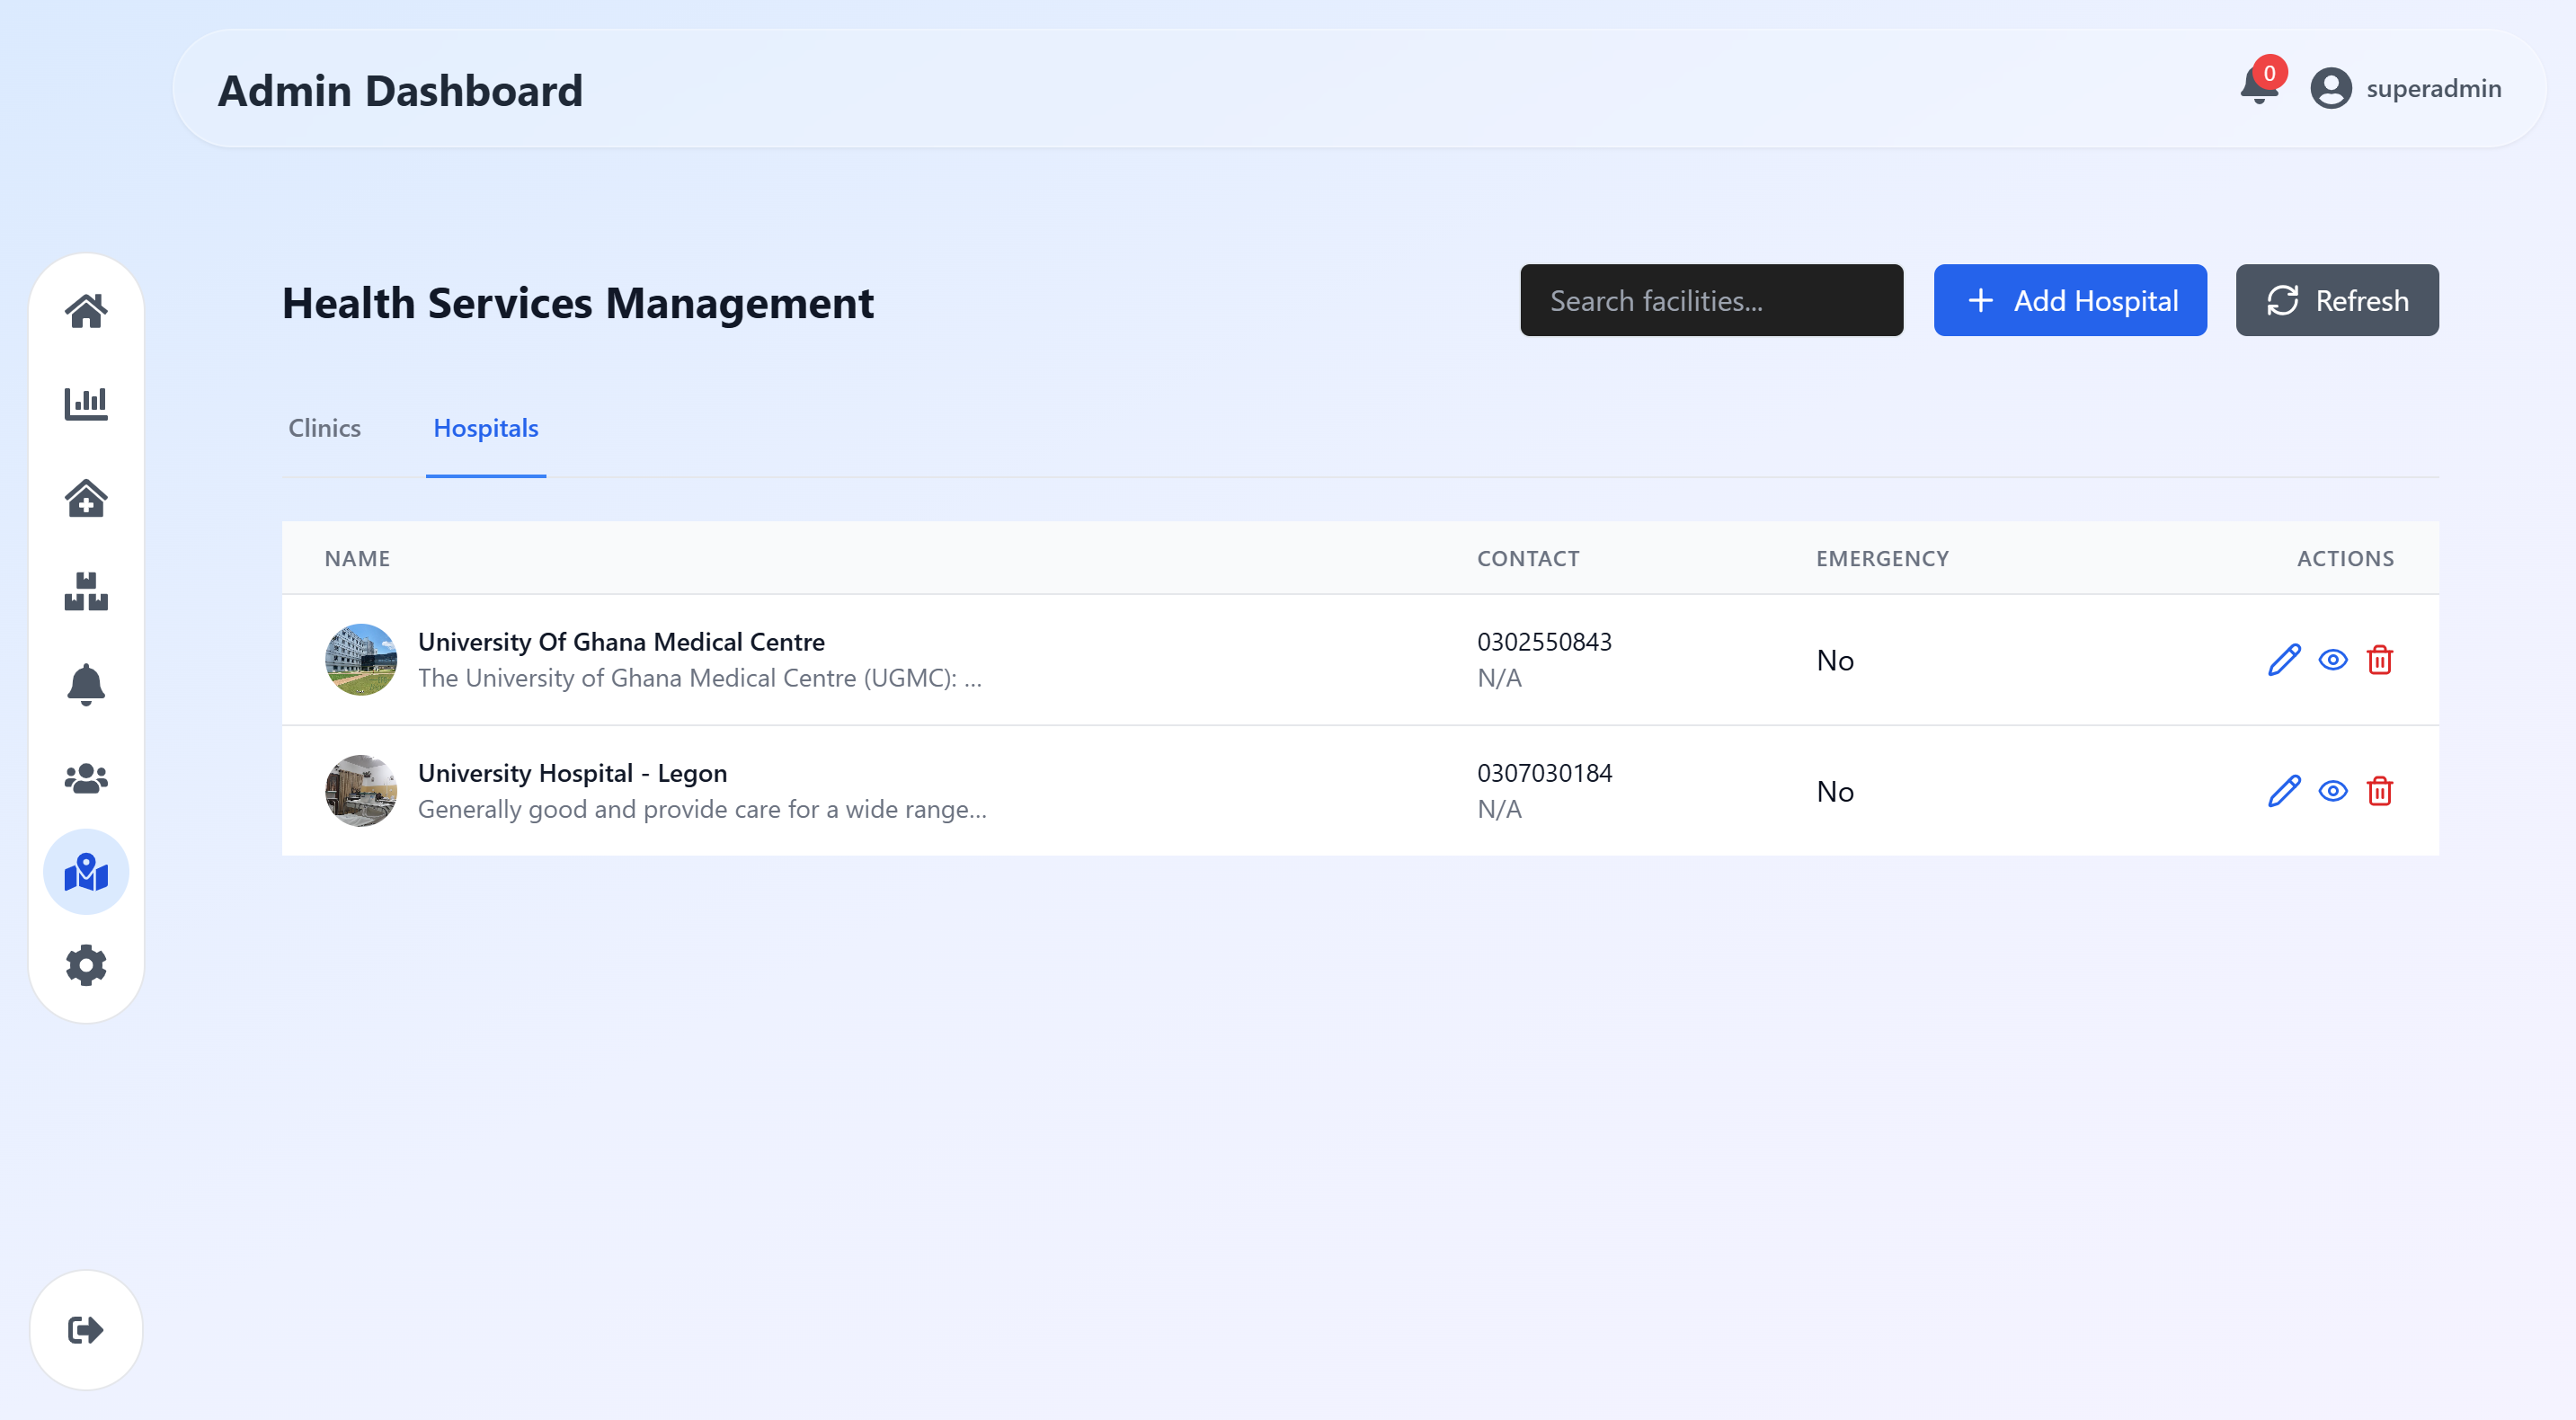The width and height of the screenshot is (2576, 1420).
Task: Open the map location sidebar icon
Action: click(86, 872)
